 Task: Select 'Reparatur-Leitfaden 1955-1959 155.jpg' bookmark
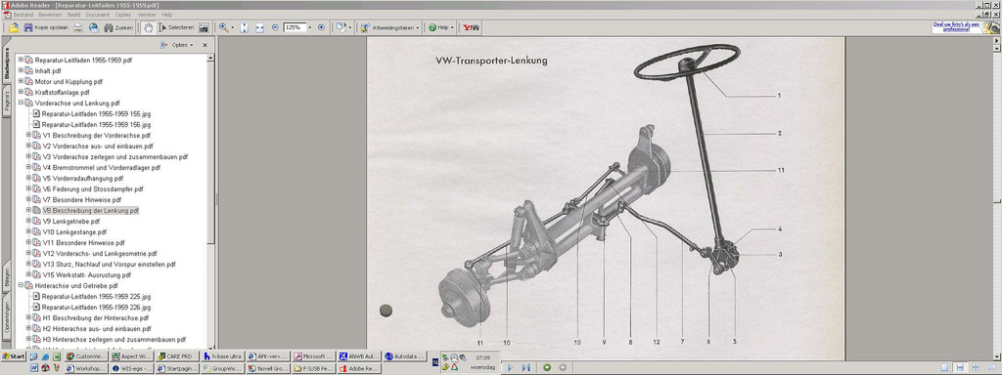pos(96,113)
